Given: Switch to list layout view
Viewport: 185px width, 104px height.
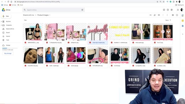Looking at the screenshot, I should pos(173,15).
